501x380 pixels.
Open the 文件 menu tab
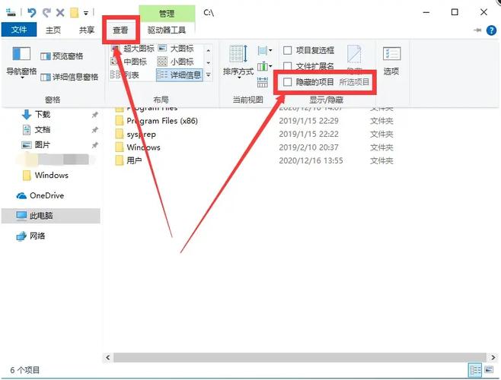coord(19,30)
